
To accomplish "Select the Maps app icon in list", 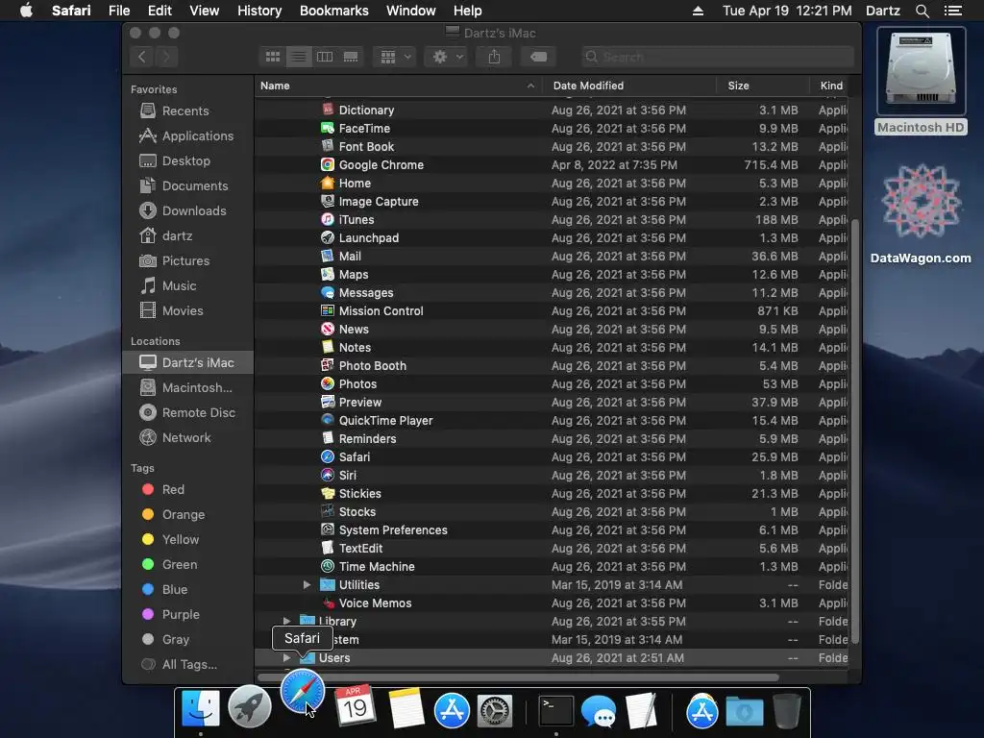I will pos(328,274).
